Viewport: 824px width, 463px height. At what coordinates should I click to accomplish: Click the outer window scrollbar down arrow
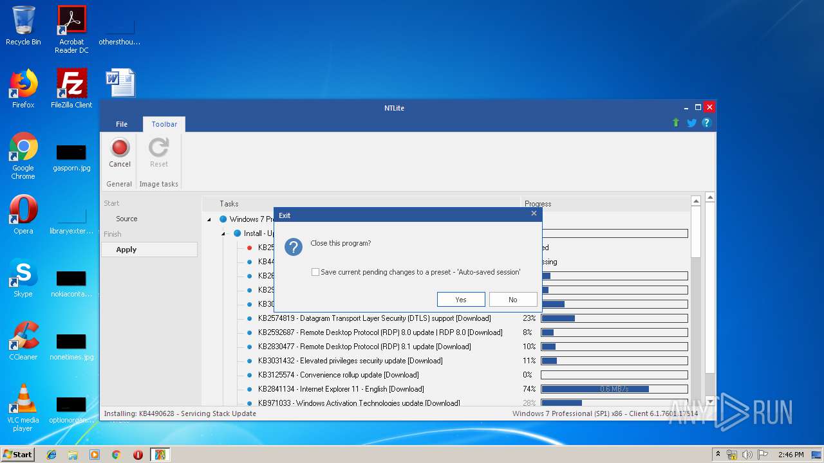(x=710, y=401)
